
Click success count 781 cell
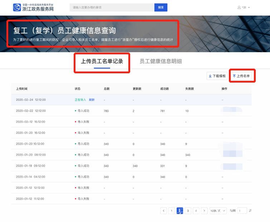[x=163, y=111]
